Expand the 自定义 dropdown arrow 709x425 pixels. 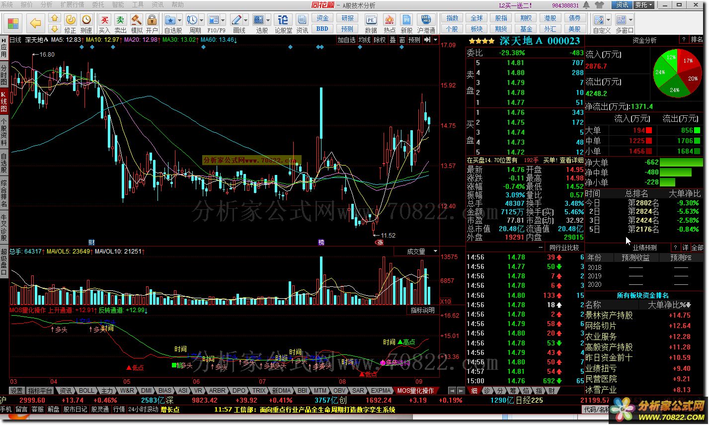pos(608,20)
